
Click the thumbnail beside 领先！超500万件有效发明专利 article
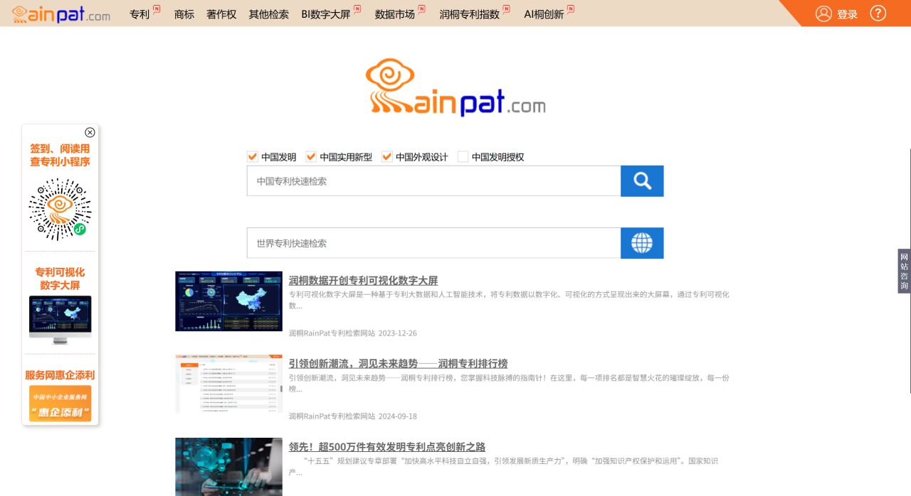[228, 467]
